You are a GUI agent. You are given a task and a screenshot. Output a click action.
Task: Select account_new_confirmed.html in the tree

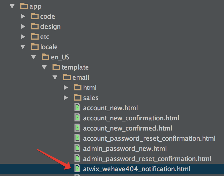128,128
